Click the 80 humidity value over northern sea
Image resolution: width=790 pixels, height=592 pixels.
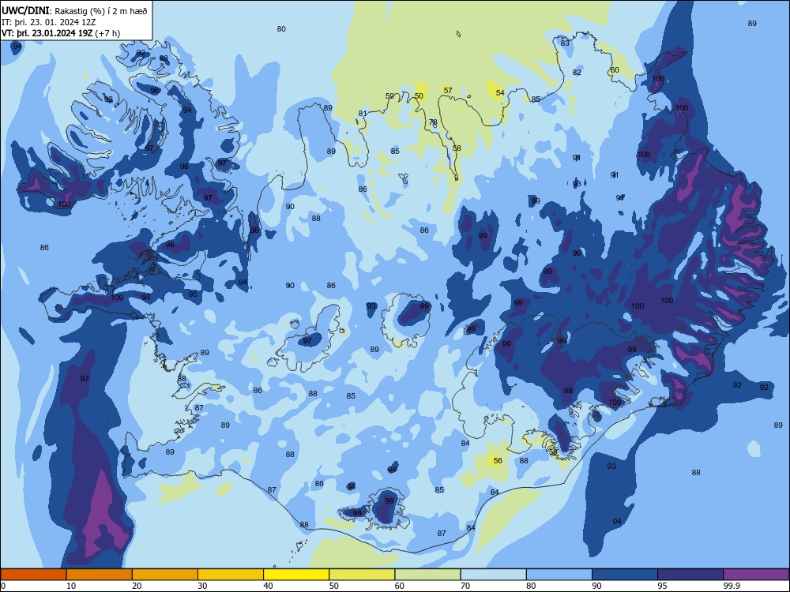(281, 29)
